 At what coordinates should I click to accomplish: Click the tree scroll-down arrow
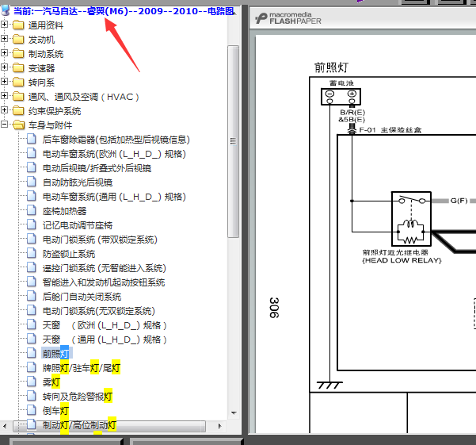234,412
